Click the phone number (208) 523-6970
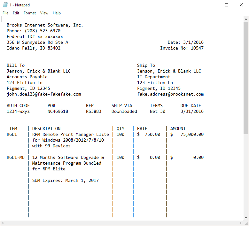The image size is (249, 226). coord(43,31)
